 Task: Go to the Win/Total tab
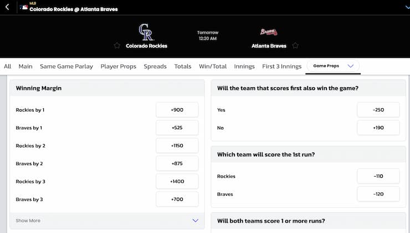pyautogui.click(x=213, y=66)
